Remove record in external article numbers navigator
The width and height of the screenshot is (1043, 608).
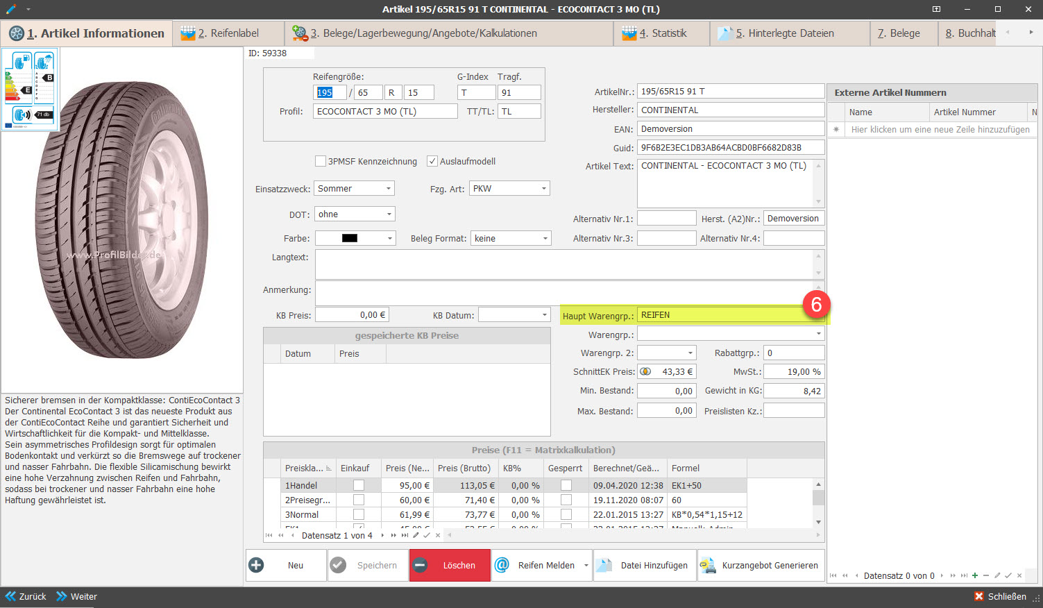(x=986, y=575)
